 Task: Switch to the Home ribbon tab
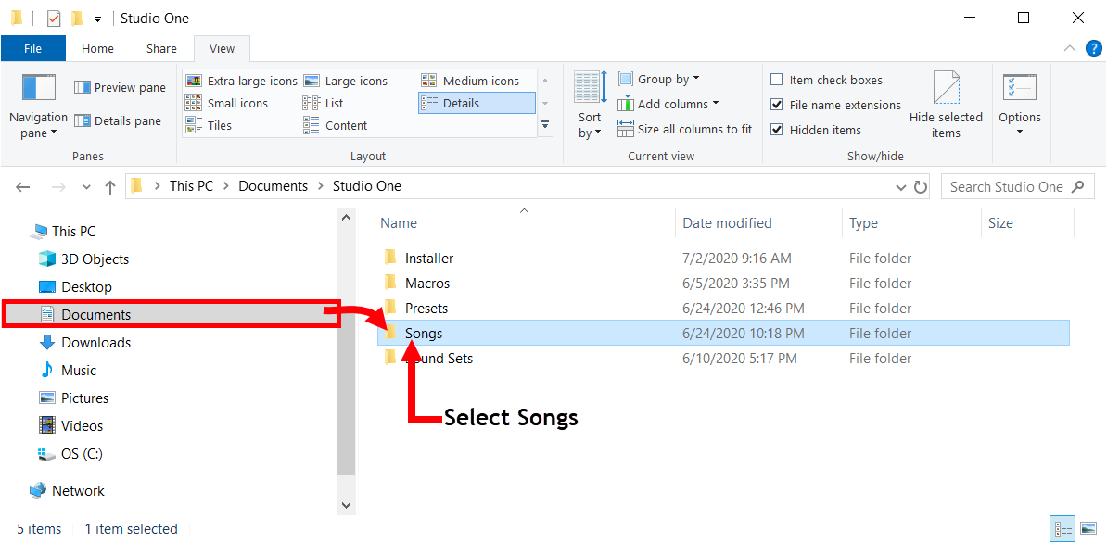(x=97, y=49)
